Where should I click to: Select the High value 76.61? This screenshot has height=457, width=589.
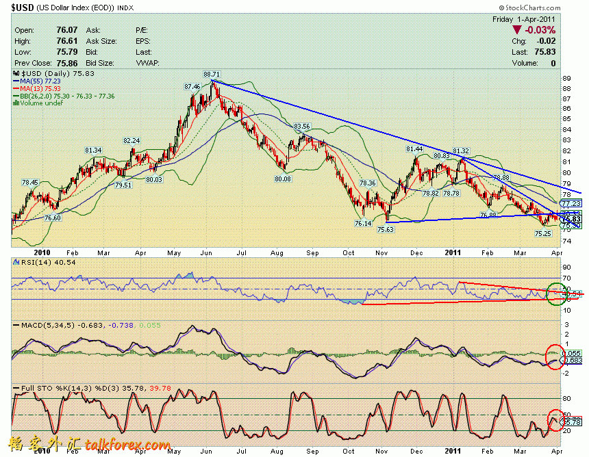click(x=67, y=41)
